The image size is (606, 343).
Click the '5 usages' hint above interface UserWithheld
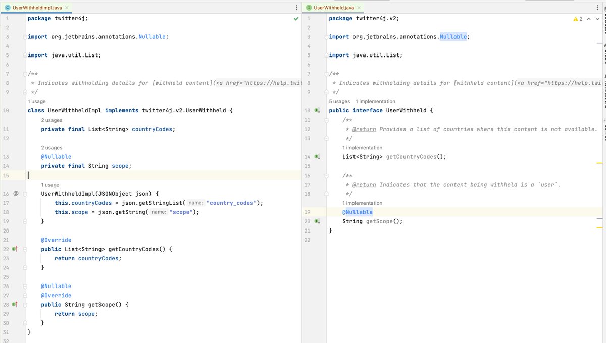pos(339,101)
